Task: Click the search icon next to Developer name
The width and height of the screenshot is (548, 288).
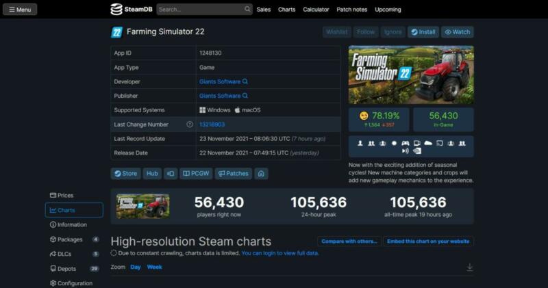Action: (x=245, y=81)
